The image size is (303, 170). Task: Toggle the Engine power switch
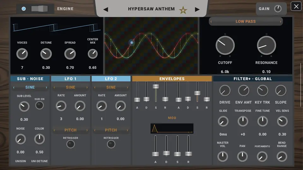point(39,9)
